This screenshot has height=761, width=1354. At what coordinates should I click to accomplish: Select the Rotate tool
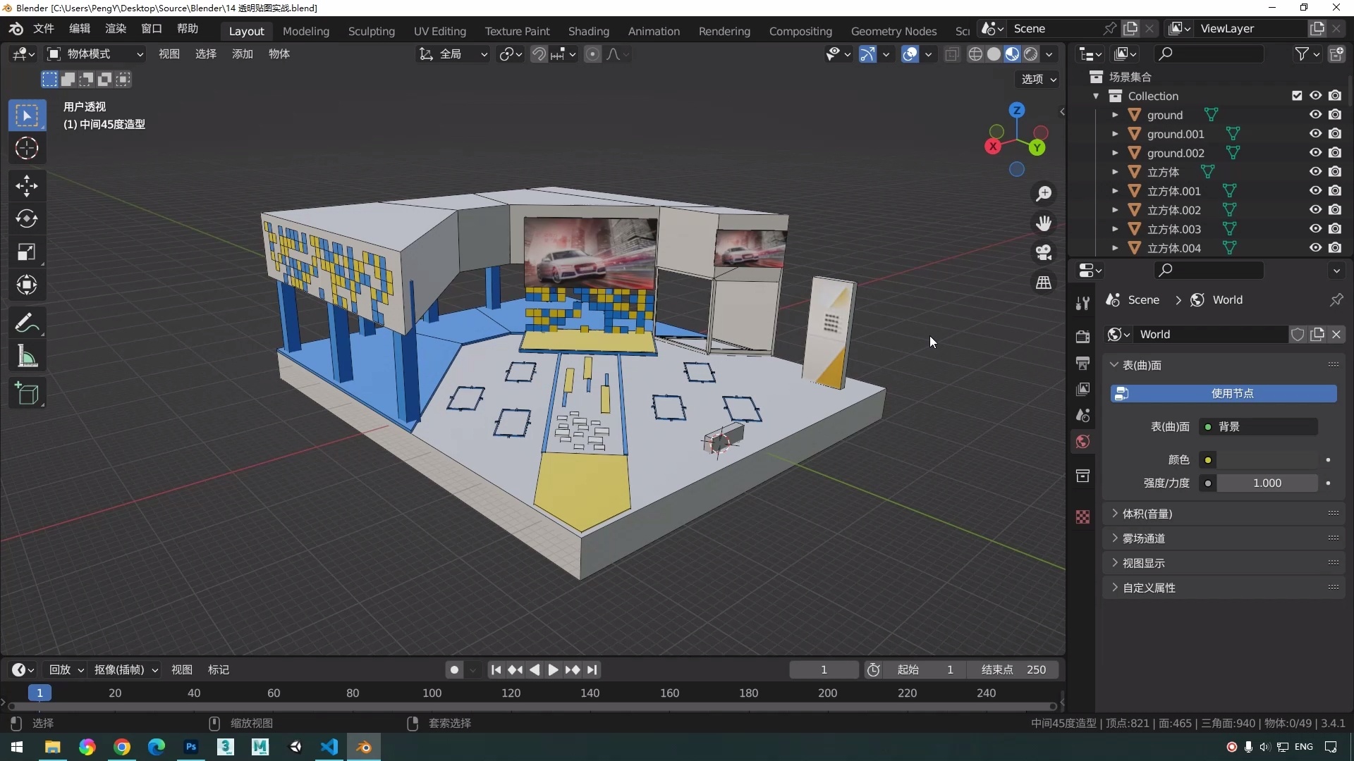pos(27,219)
